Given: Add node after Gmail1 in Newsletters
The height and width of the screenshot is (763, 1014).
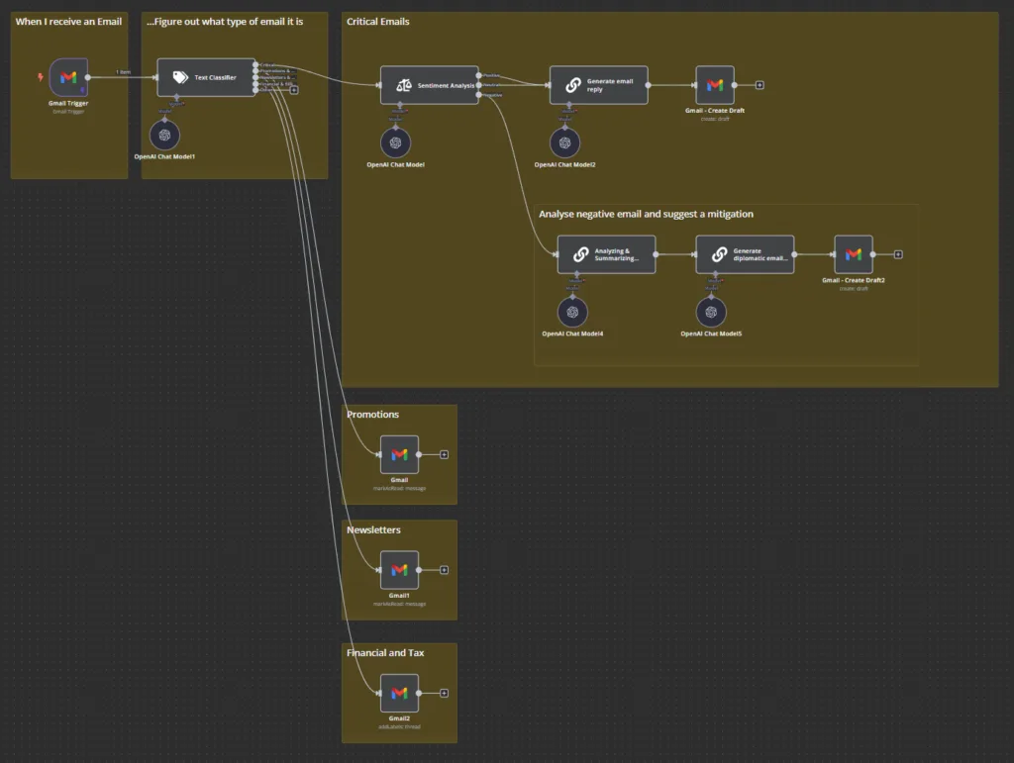Looking at the screenshot, I should click(x=445, y=570).
